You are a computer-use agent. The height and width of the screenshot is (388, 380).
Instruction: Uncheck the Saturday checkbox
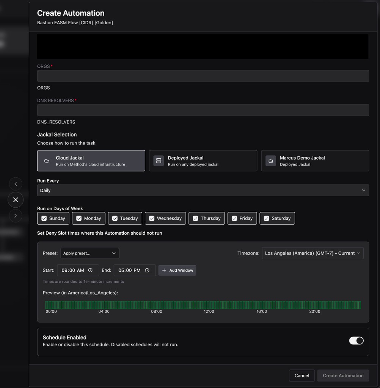point(267,218)
